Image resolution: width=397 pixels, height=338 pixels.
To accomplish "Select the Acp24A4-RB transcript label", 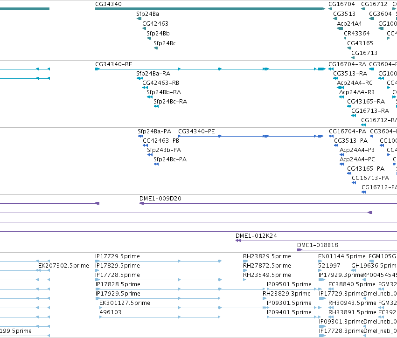I will pos(357,92).
